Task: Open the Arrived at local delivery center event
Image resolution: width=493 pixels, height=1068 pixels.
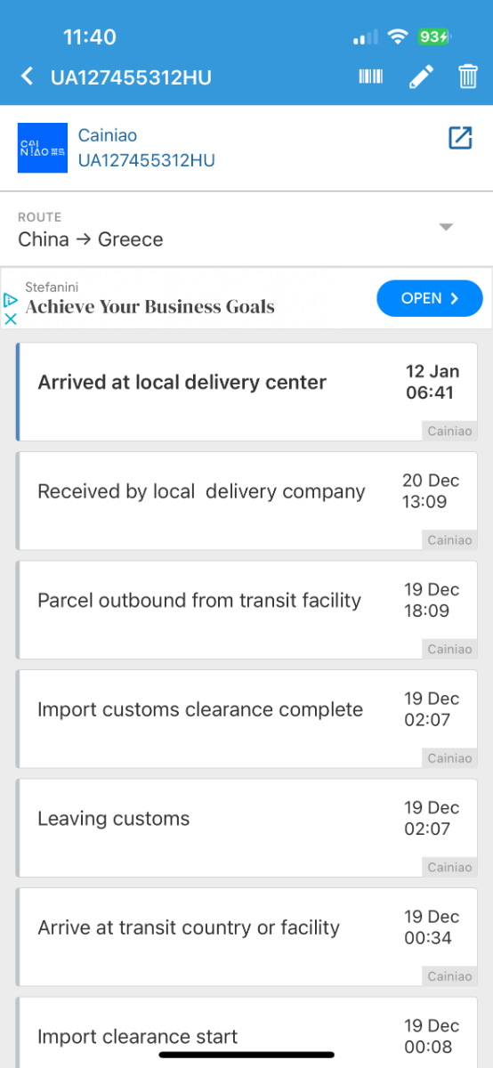Action: point(246,392)
